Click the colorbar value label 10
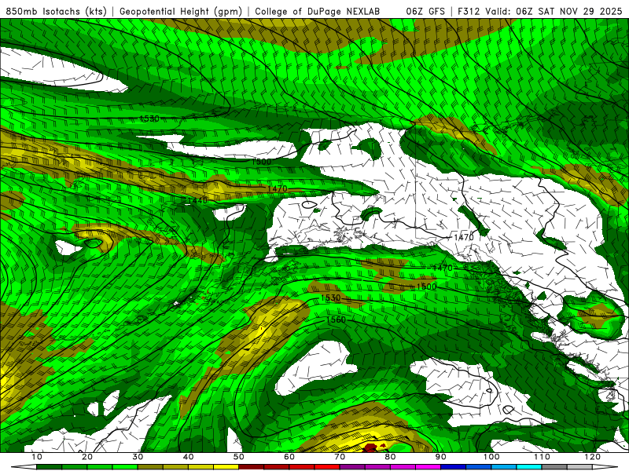629x471 pixels. (x=36, y=457)
